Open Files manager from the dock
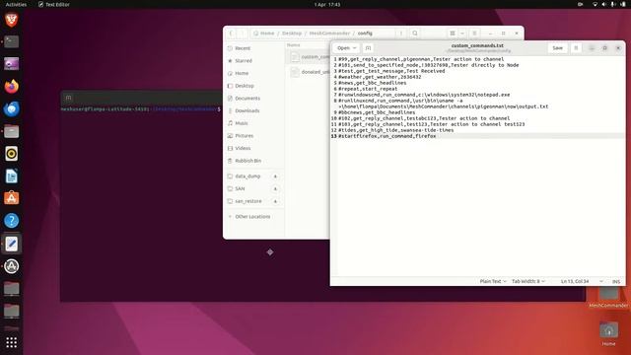The height and width of the screenshot is (355, 631). tap(11, 131)
